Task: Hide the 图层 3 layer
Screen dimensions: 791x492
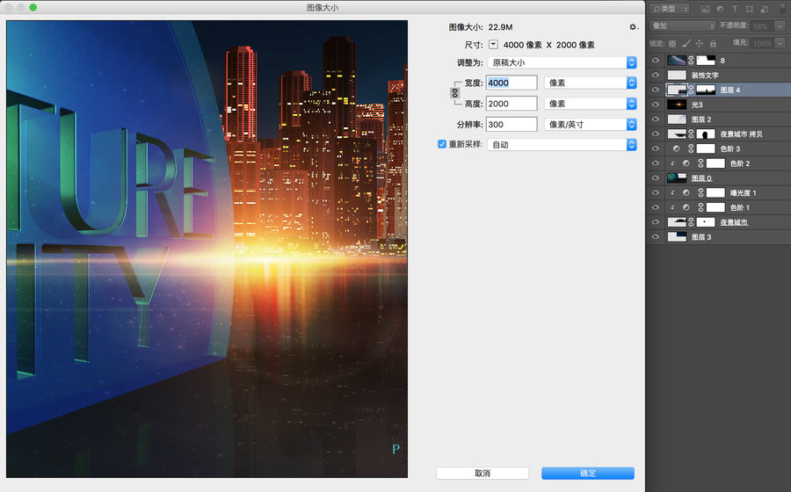Action: [x=656, y=237]
